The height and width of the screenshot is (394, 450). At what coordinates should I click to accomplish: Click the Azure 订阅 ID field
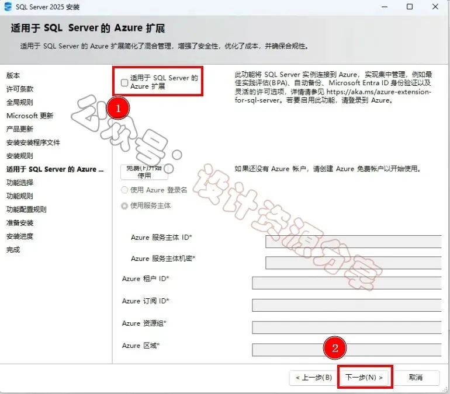click(347, 305)
